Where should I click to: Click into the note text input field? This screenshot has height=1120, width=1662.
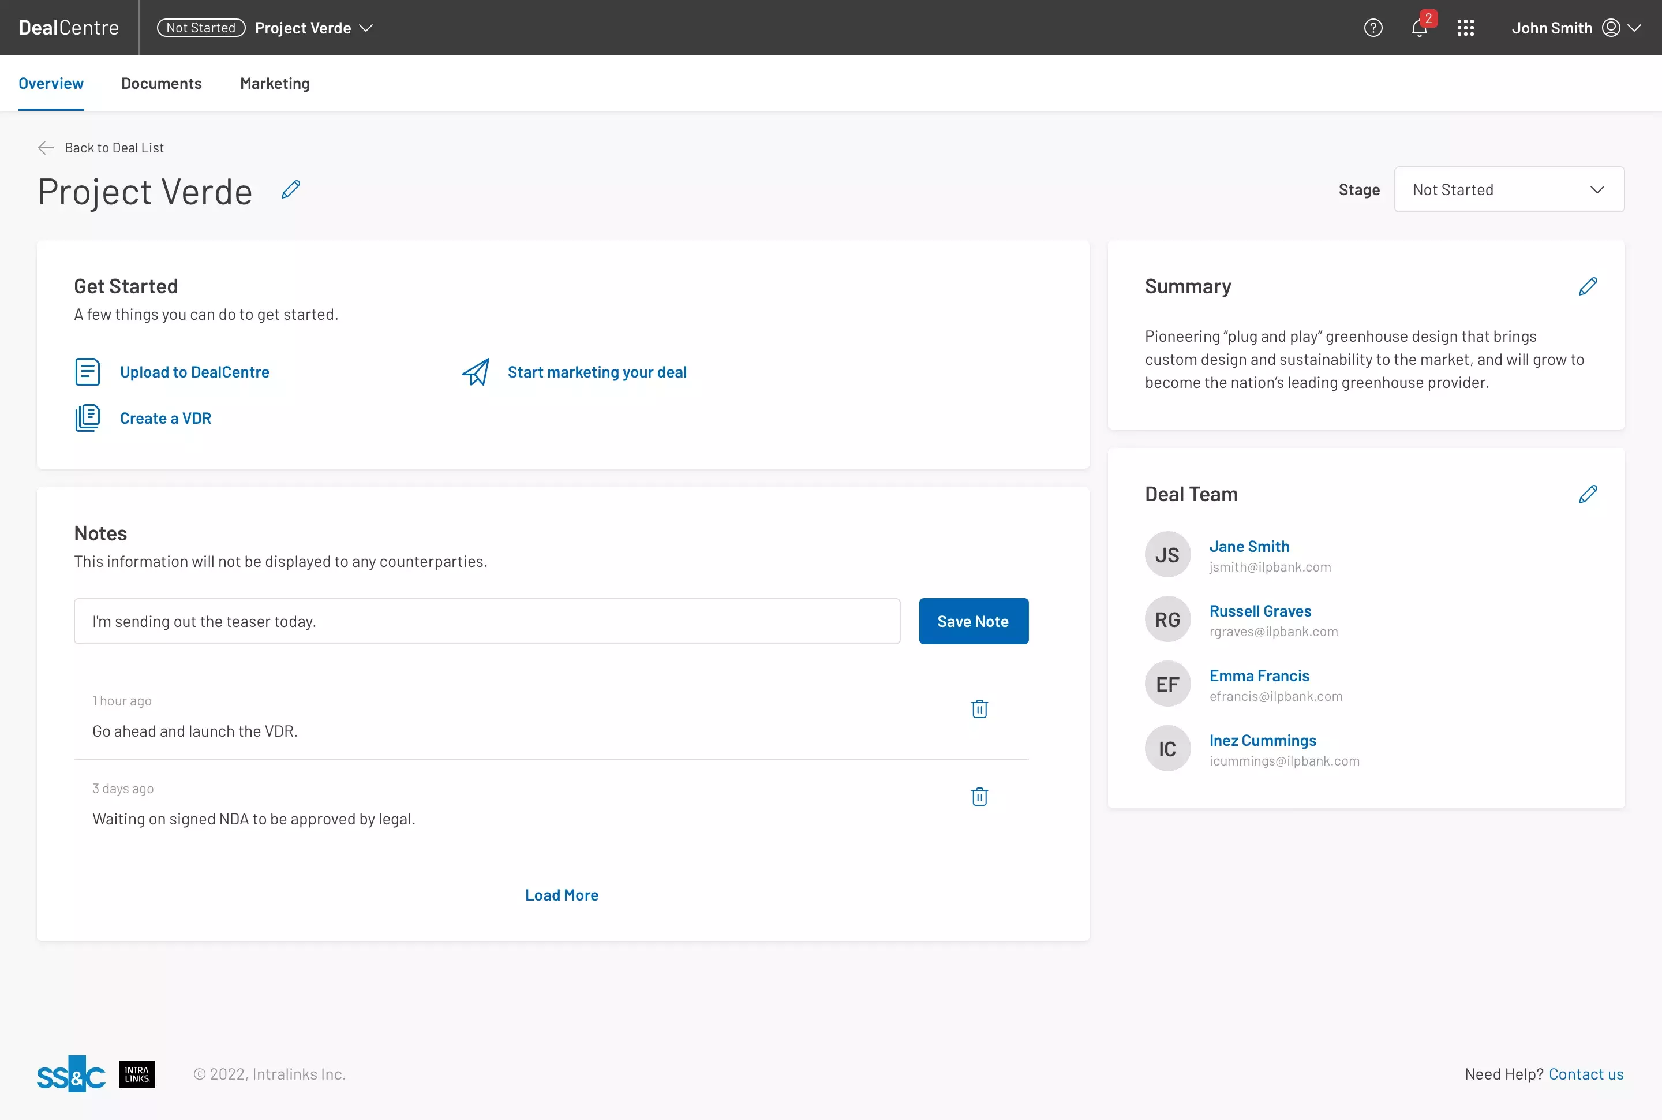point(487,621)
